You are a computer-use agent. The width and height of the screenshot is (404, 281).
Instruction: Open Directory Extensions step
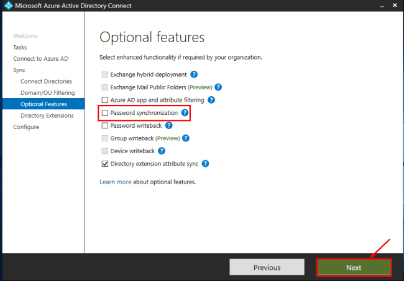pyautogui.click(x=47, y=115)
